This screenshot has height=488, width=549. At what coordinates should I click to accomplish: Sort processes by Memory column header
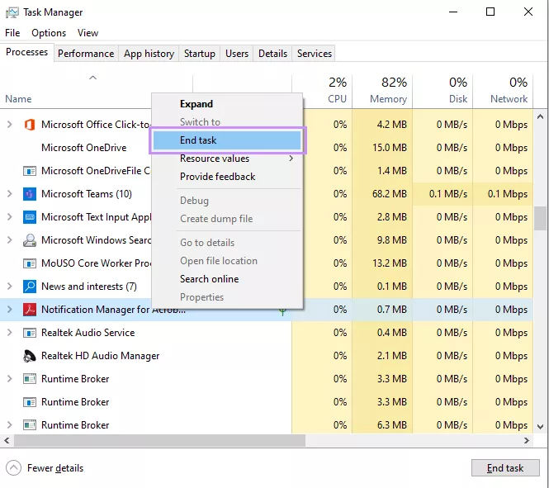pos(388,91)
